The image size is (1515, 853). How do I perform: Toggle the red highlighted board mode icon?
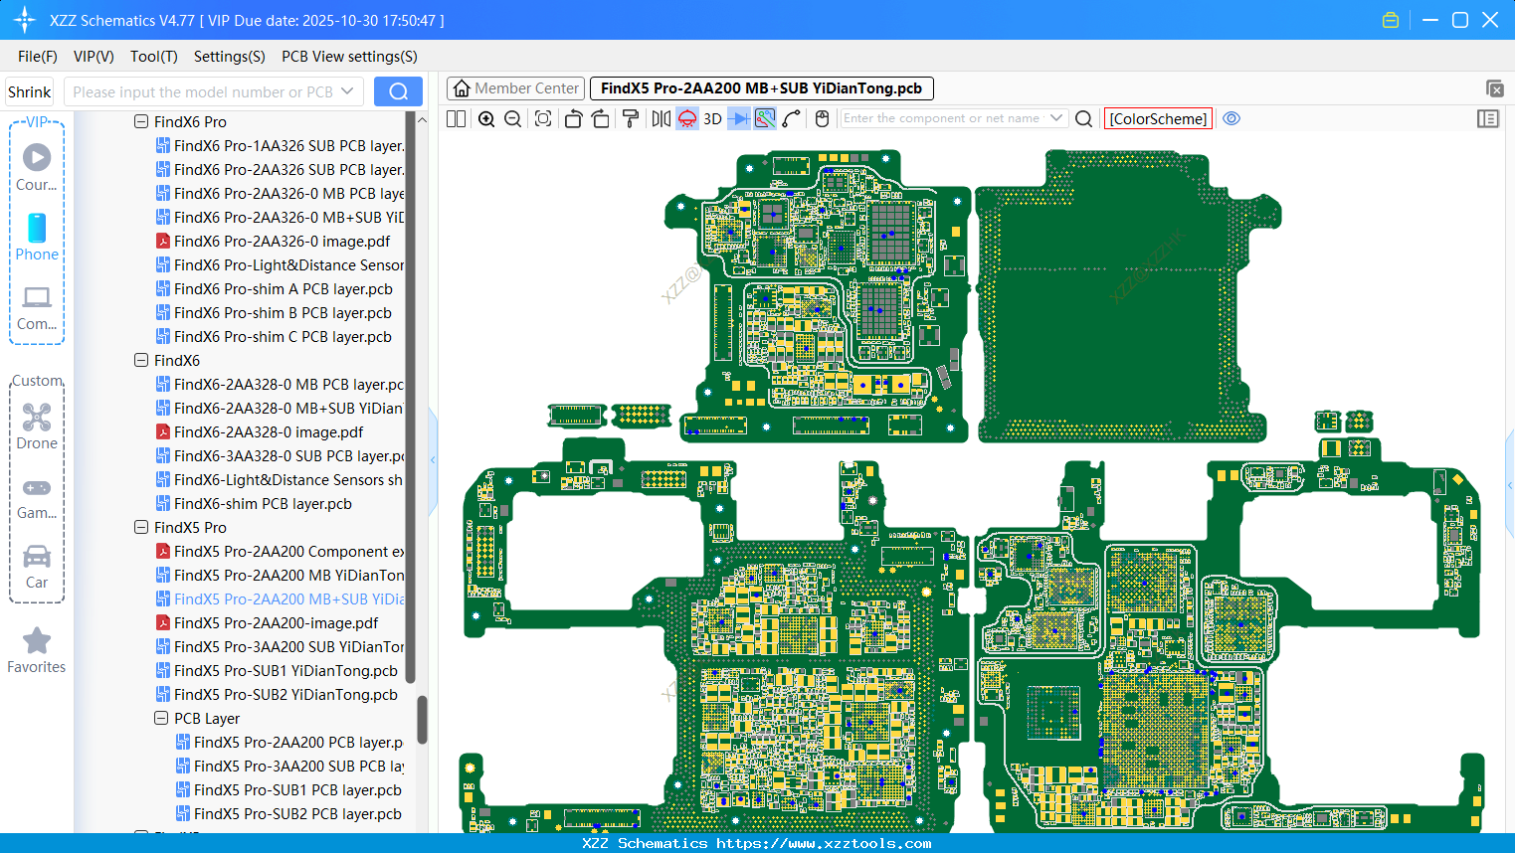[687, 118]
